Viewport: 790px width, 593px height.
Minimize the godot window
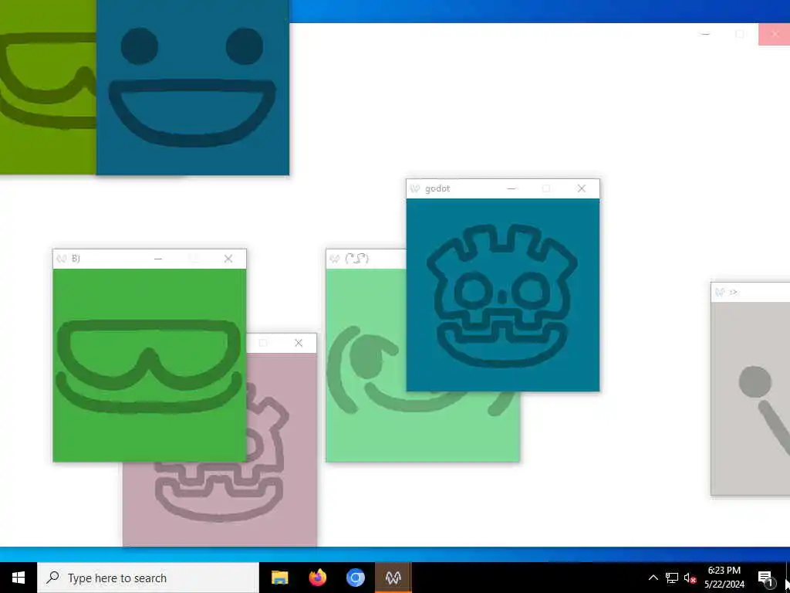click(511, 188)
